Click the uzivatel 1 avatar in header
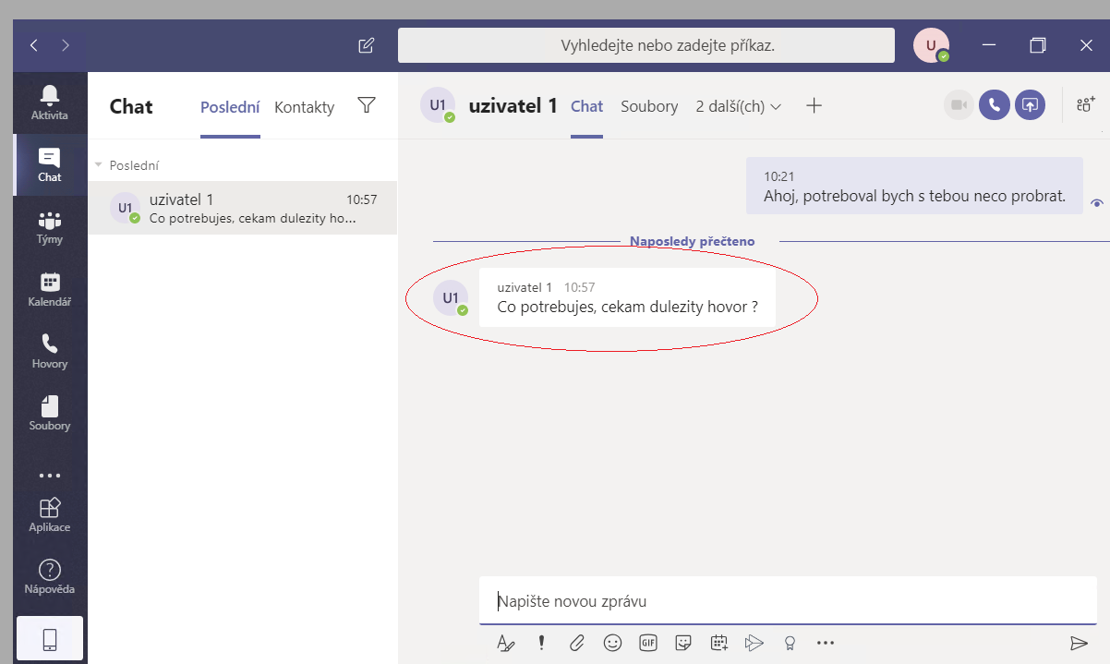 coord(438,105)
